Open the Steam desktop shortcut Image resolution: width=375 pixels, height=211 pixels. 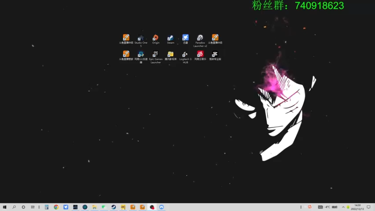[171, 39]
